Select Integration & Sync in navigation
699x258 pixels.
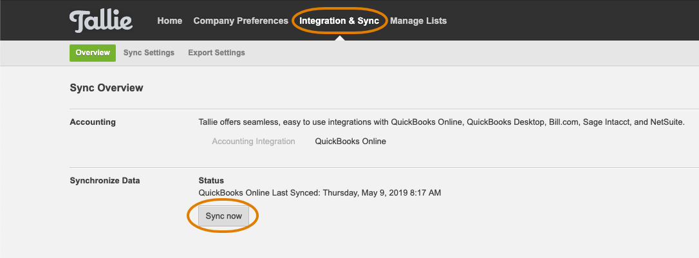coord(339,21)
